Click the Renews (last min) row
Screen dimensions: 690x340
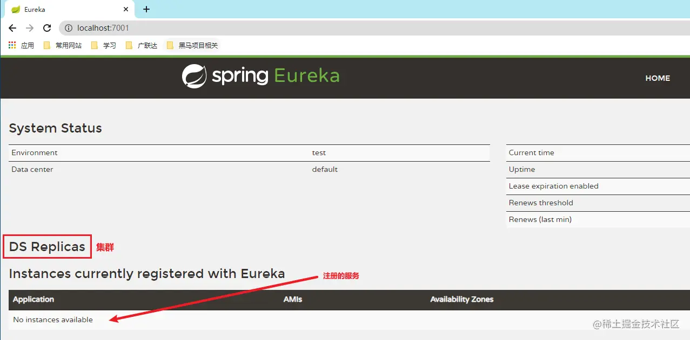598,220
